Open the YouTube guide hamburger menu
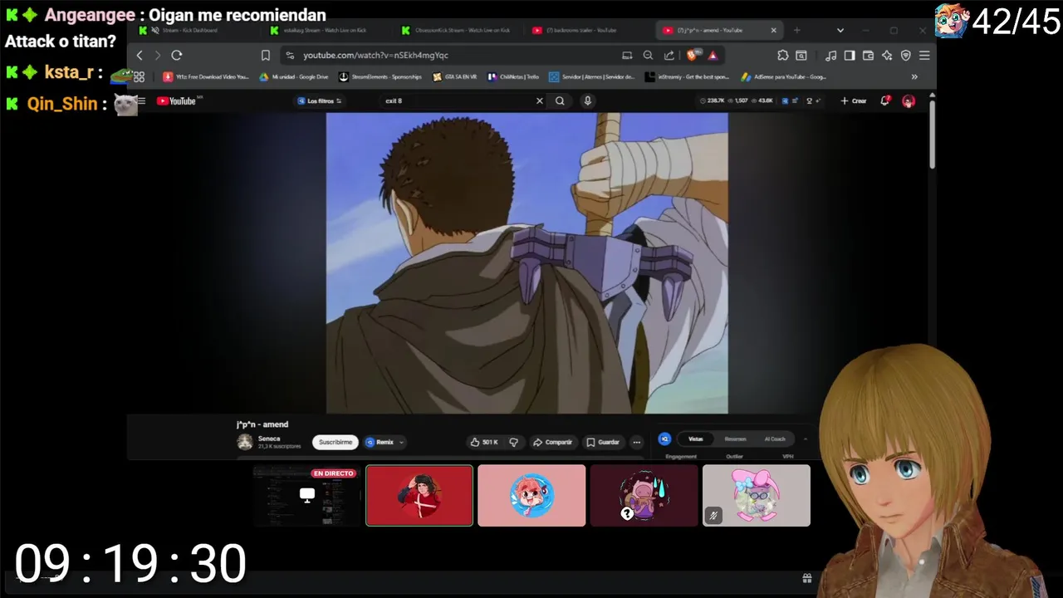This screenshot has height=598, width=1063. coord(141,101)
